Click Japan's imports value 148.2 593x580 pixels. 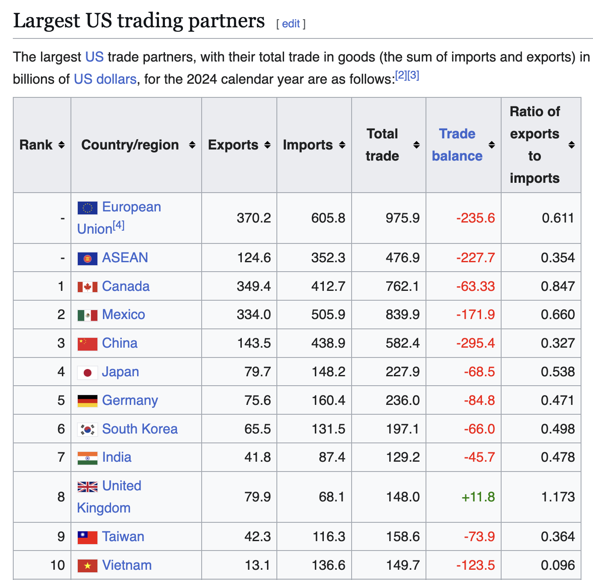(x=328, y=372)
